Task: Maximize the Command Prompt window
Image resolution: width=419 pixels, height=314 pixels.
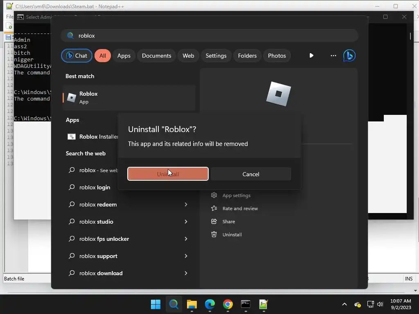Action: tap(385, 17)
